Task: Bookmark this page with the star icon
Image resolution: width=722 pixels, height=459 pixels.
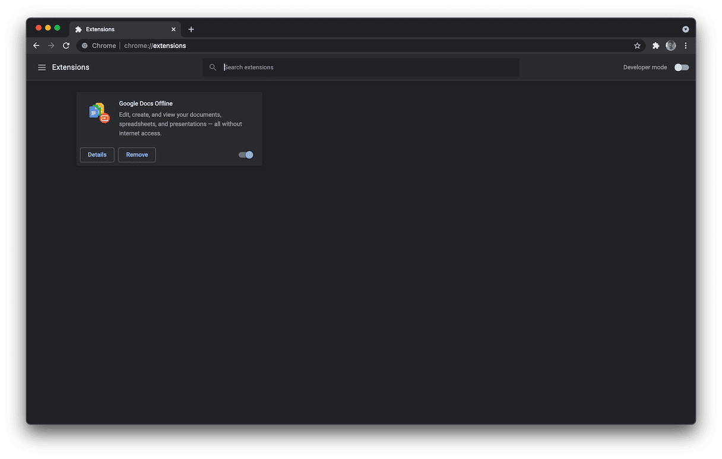Action: click(637, 46)
